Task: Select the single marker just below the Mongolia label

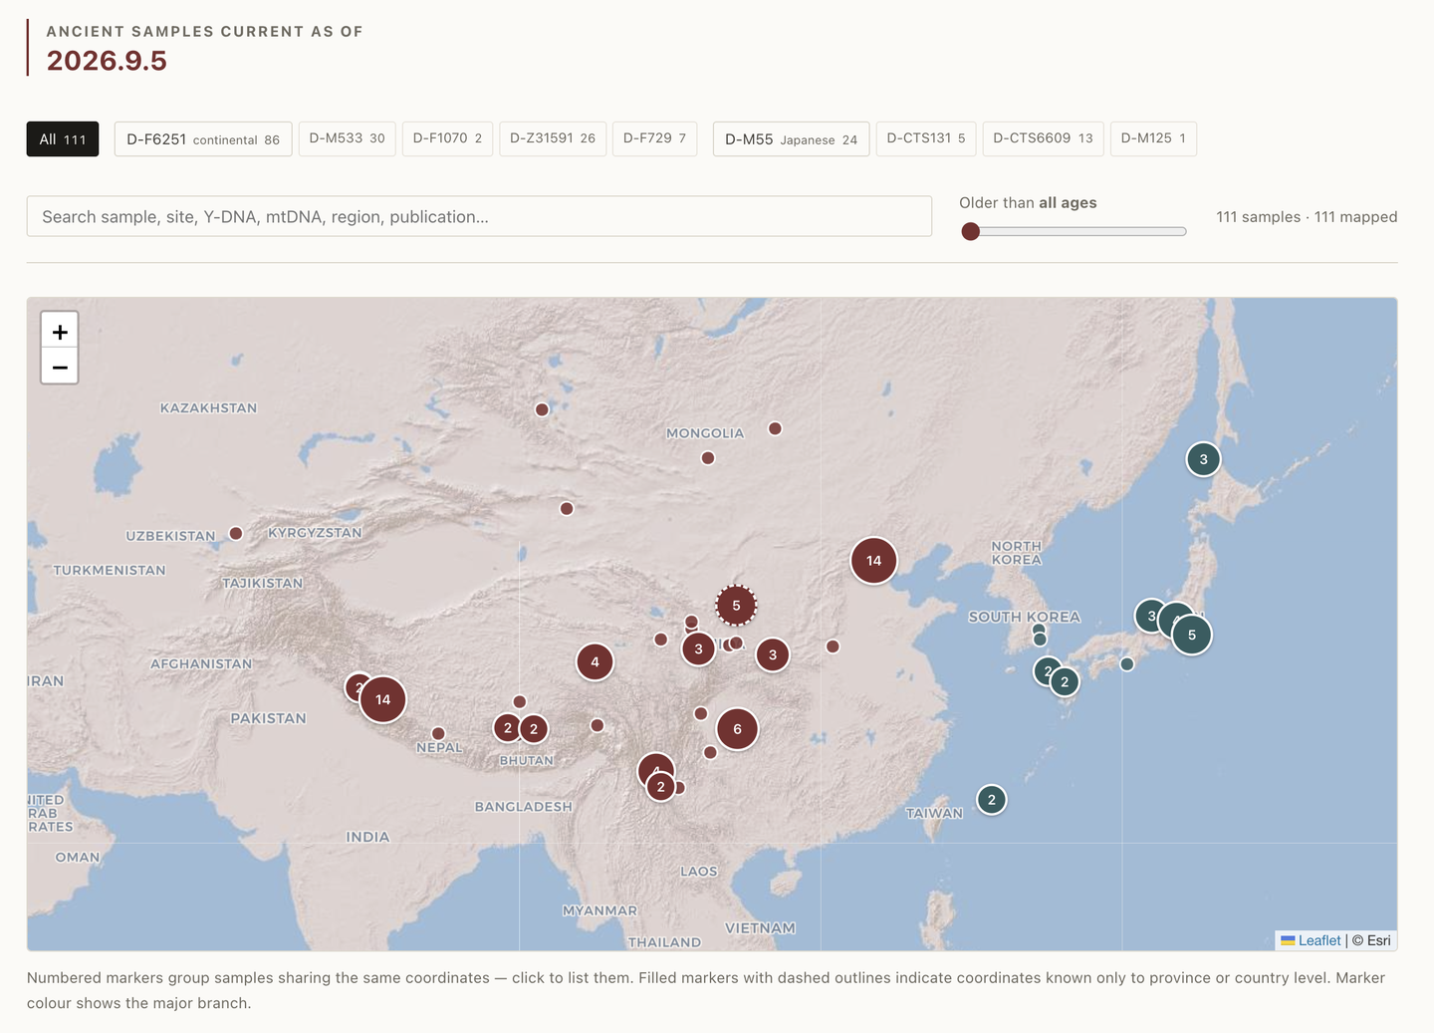Action: point(707,458)
